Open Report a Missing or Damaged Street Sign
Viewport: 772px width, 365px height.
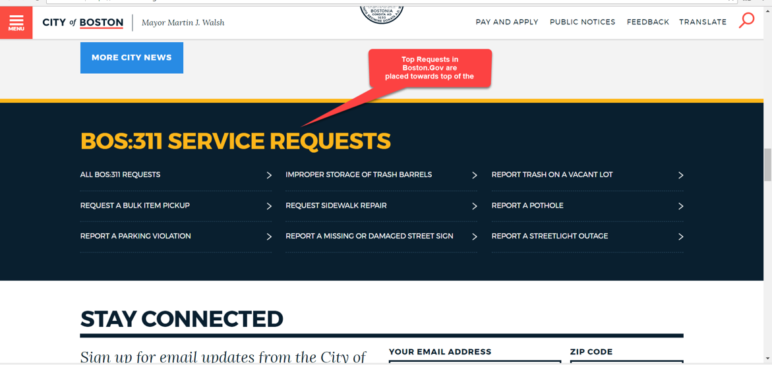(369, 236)
